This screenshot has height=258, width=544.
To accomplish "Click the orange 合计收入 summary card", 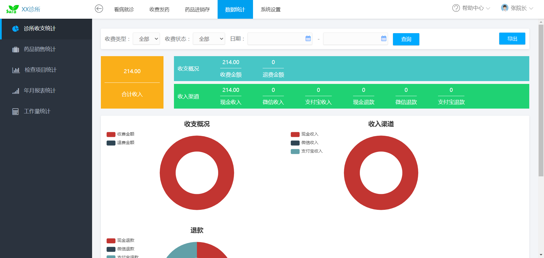I will coord(132,82).
